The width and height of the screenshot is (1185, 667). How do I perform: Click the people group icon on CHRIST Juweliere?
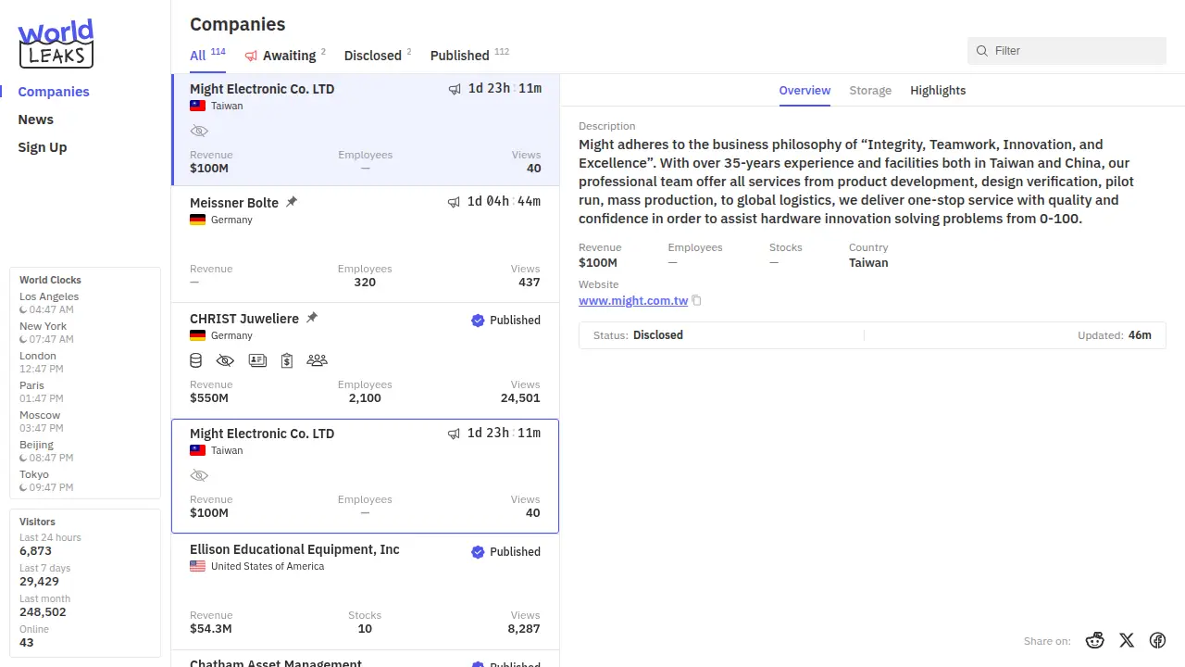coord(317,360)
